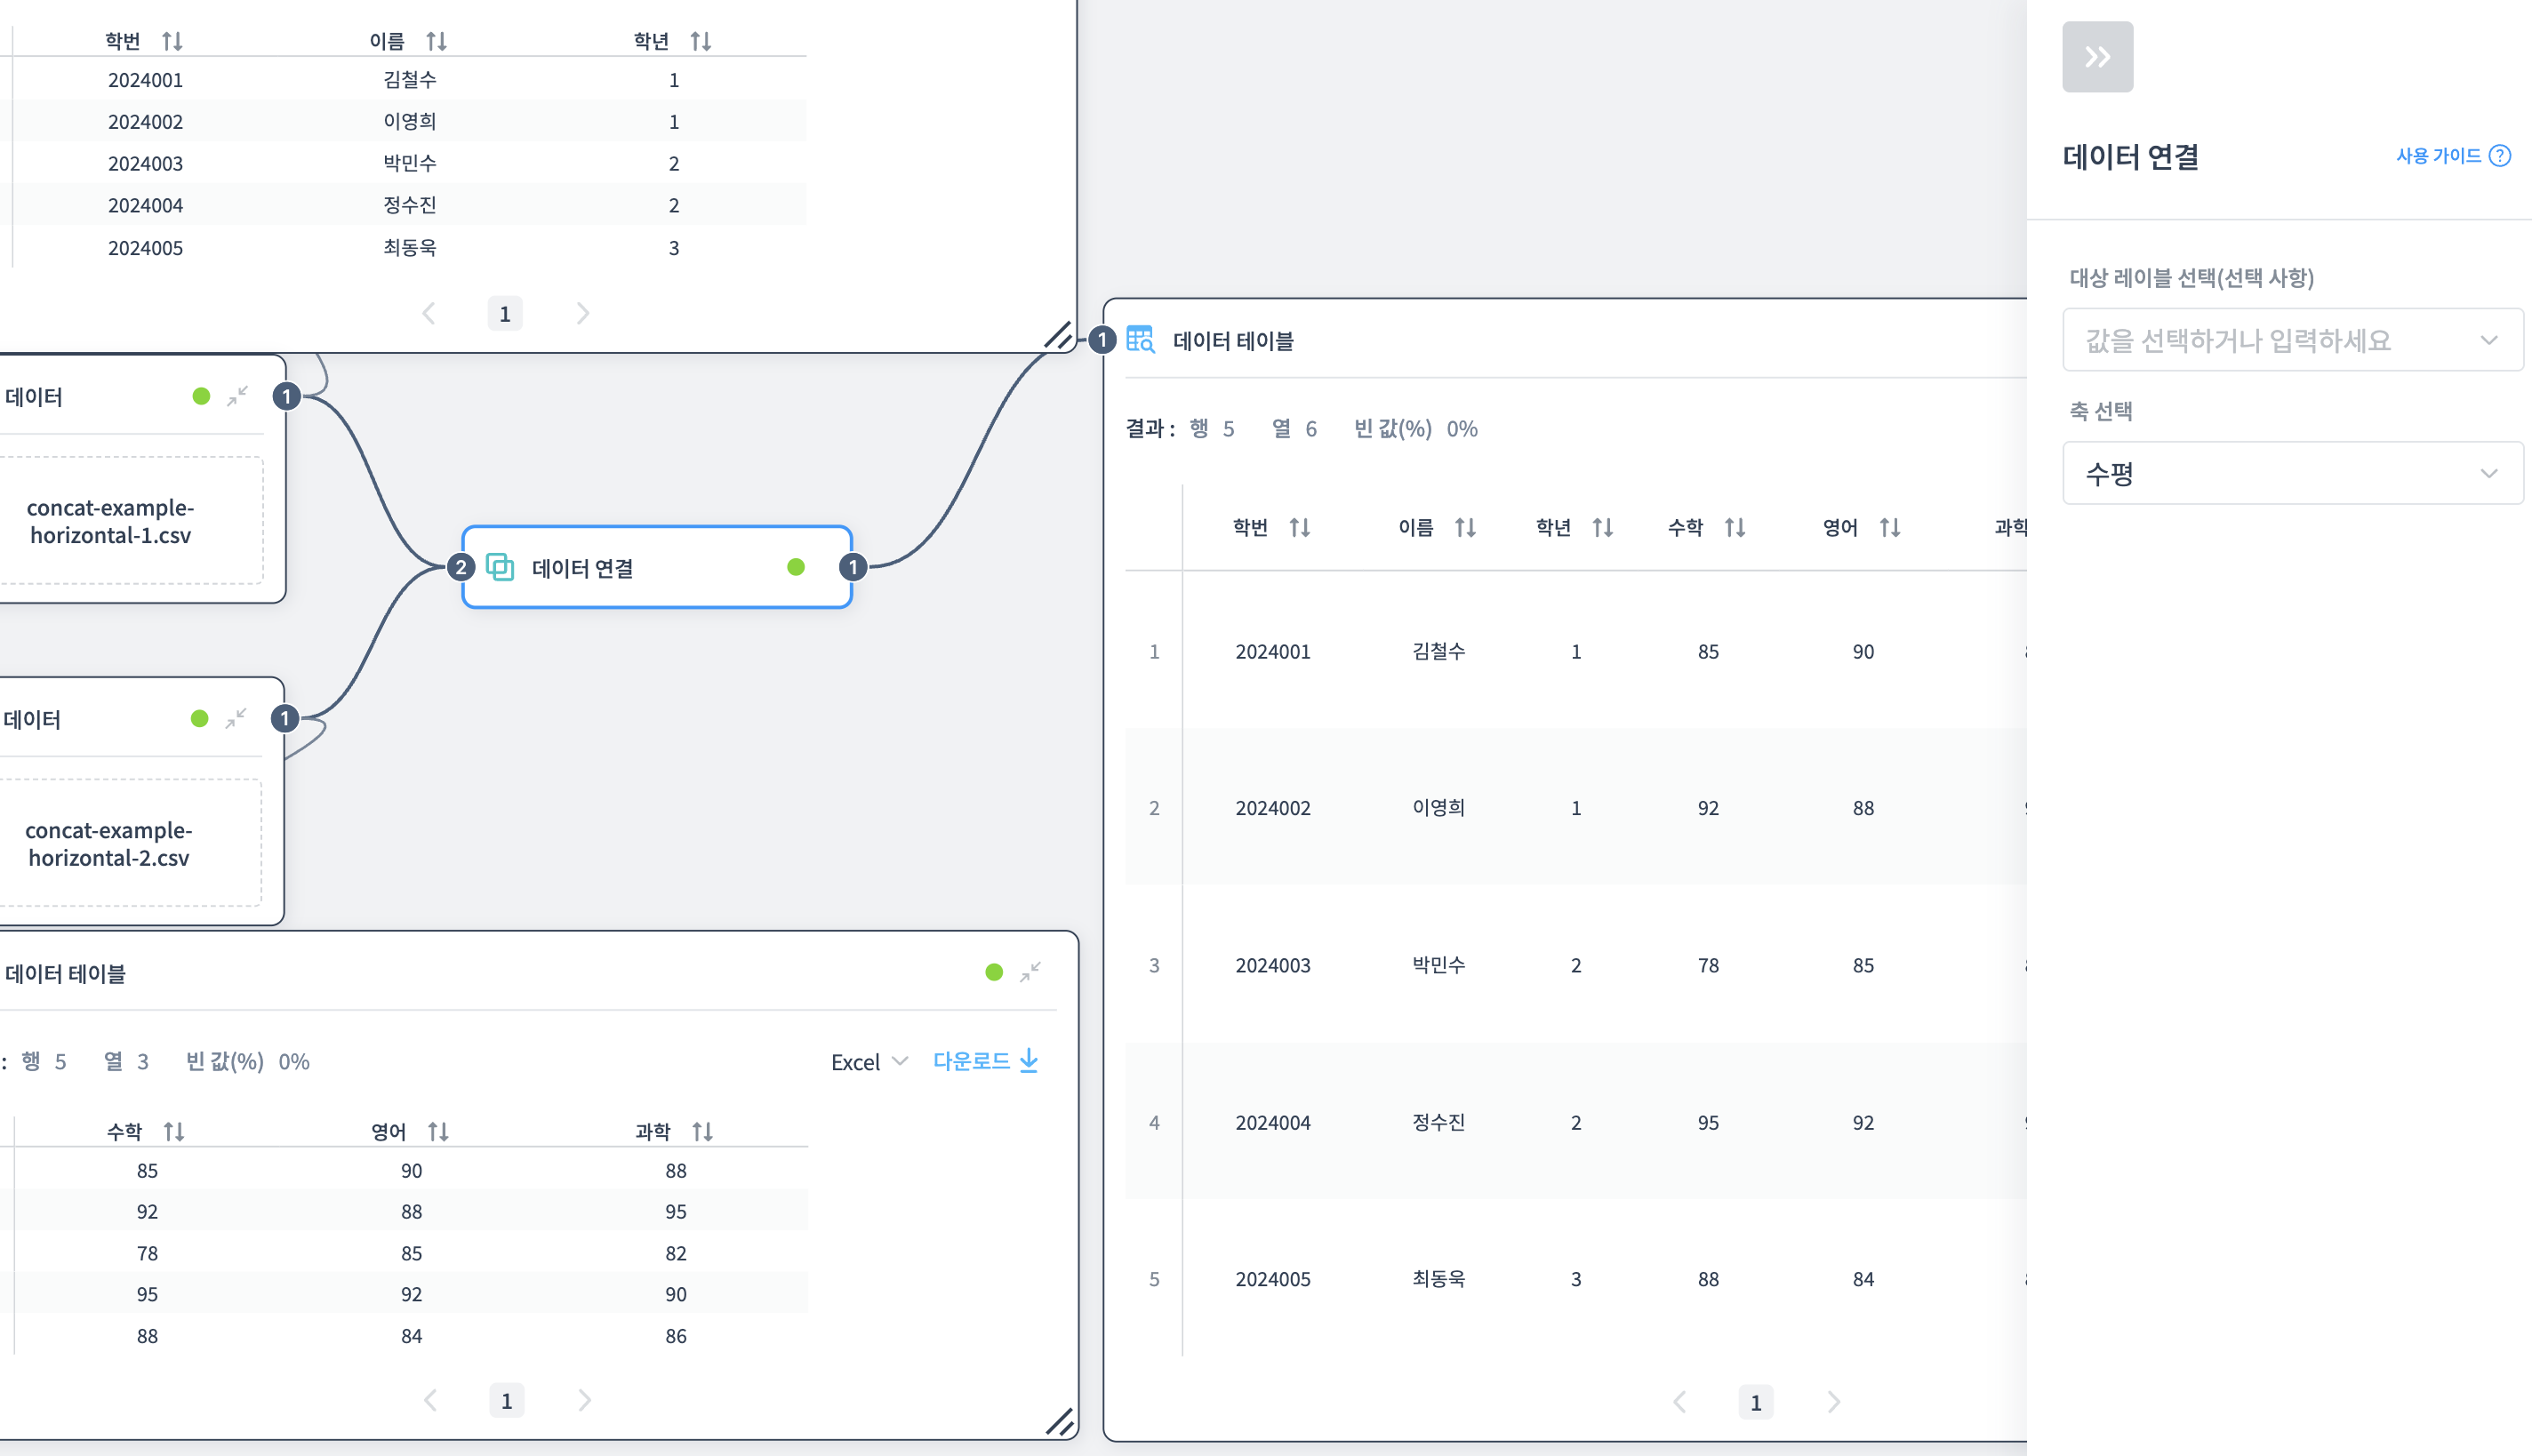Screen dimensions: 2532x1456
Task: Go to next page in result table
Action: tap(1833, 1402)
